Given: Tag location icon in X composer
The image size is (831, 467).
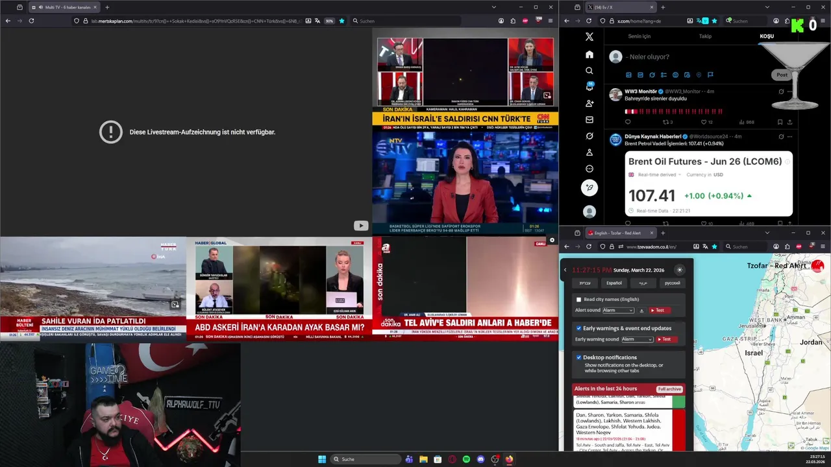Looking at the screenshot, I should [699, 75].
